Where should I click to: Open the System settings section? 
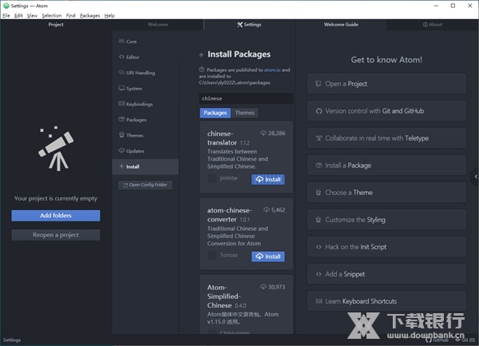click(x=134, y=89)
